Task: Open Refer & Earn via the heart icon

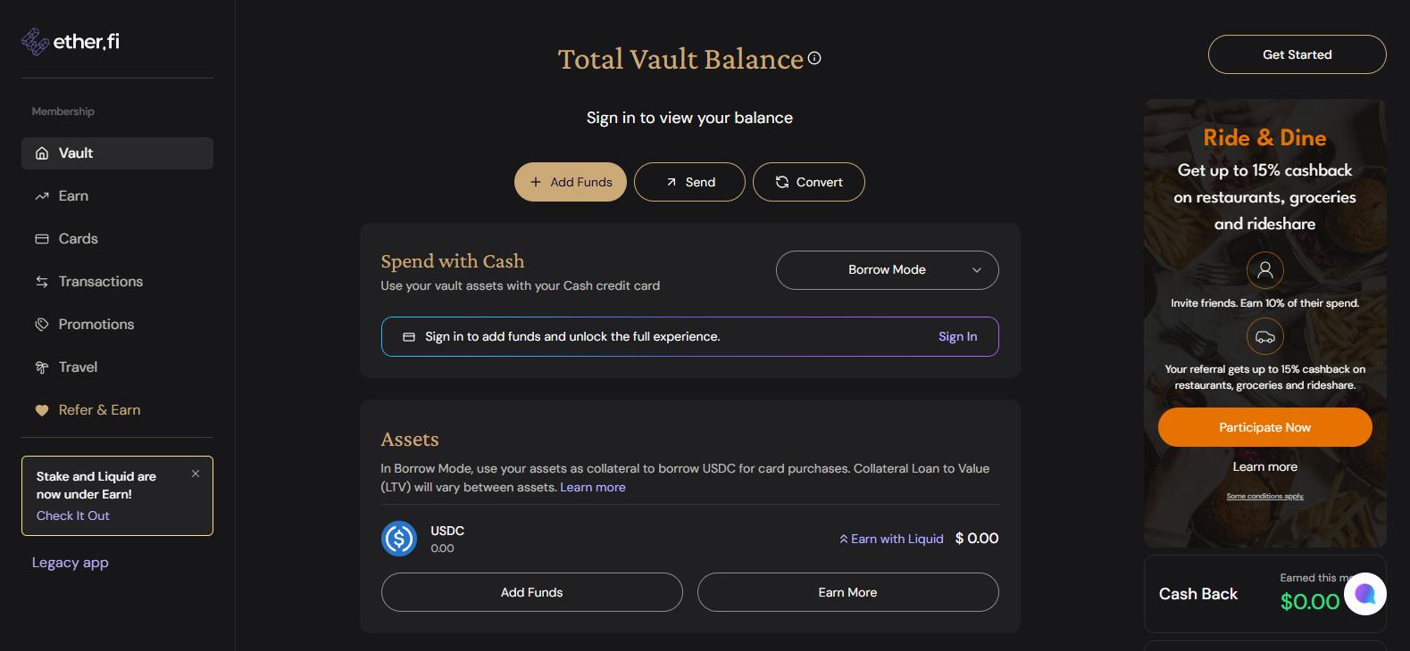Action: tap(41, 409)
